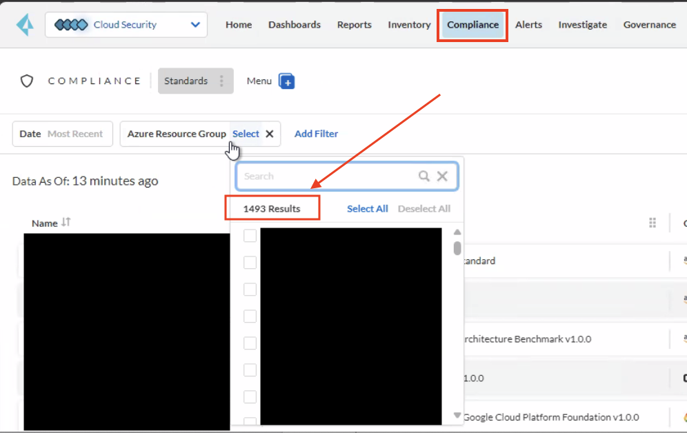This screenshot has width=687, height=433.
Task: Click the blue add menu plus icon
Action: pyautogui.click(x=286, y=81)
